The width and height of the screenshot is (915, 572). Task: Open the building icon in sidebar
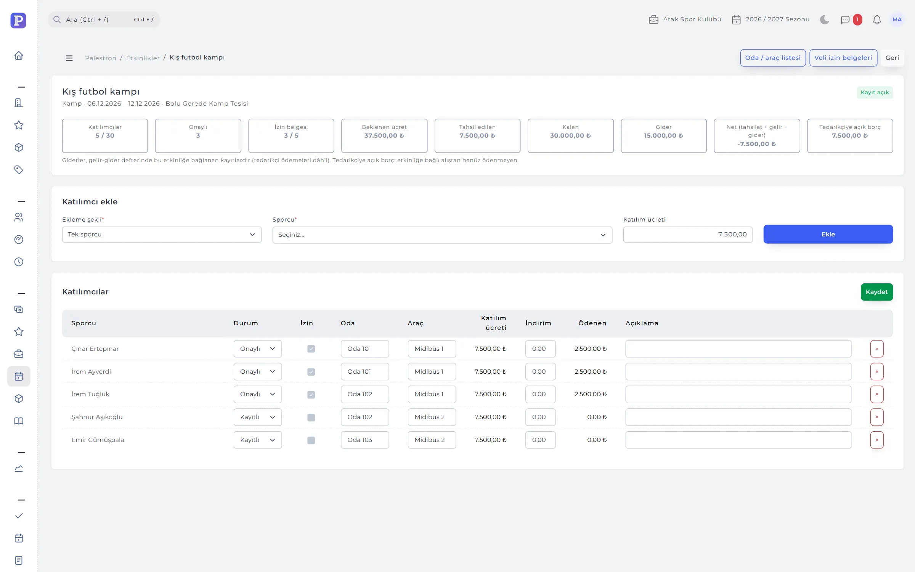point(19,103)
